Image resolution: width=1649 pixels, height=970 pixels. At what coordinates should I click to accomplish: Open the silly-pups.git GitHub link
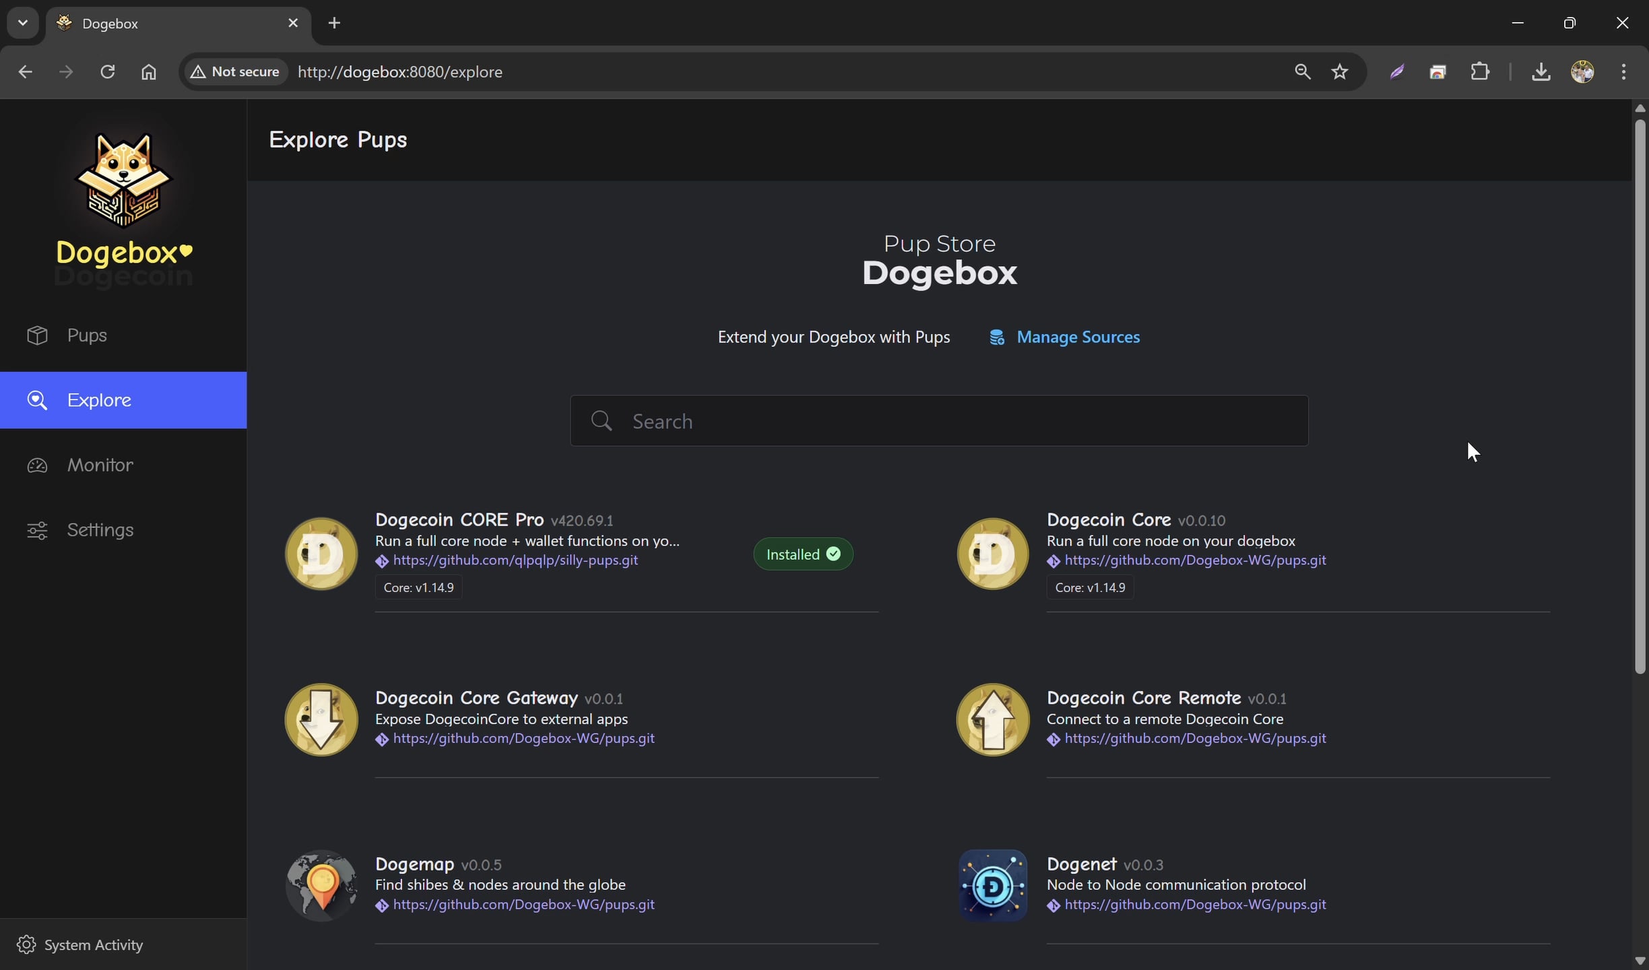pyautogui.click(x=515, y=560)
